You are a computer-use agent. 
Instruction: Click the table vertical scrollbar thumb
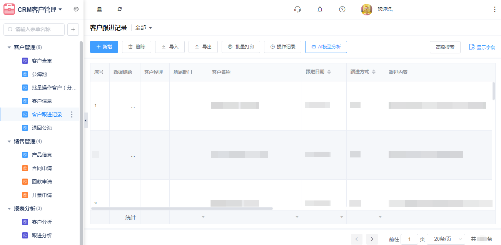pyautogui.click(x=494, y=91)
